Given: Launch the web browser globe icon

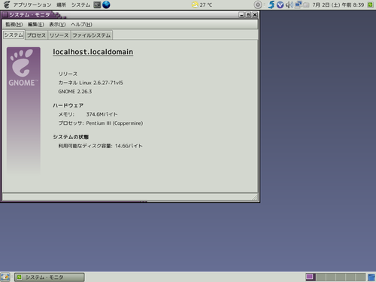Looking at the screenshot, I should (x=106, y=5).
